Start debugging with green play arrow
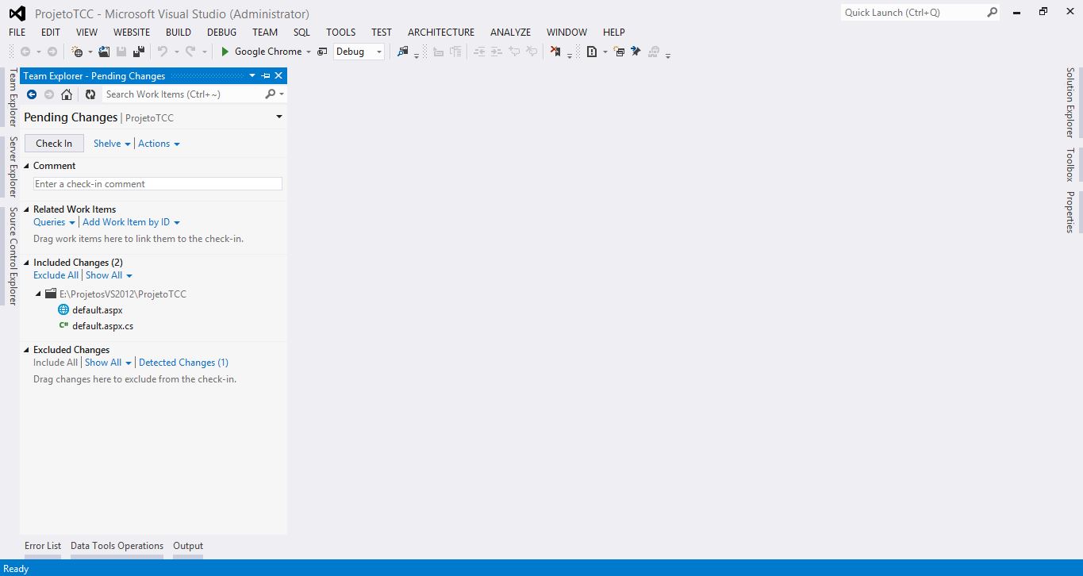The height and width of the screenshot is (576, 1083). tap(225, 52)
